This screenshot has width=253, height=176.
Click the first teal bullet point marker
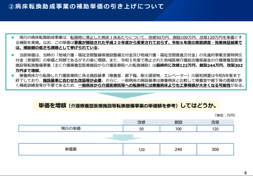tap(13, 37)
